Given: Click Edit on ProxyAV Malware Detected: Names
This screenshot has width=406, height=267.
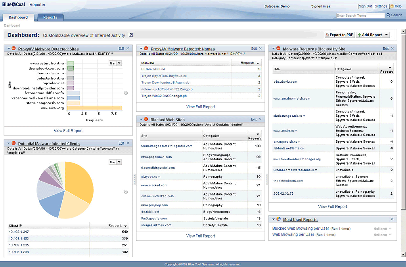Looking at the screenshot, I should [x=254, y=48].
